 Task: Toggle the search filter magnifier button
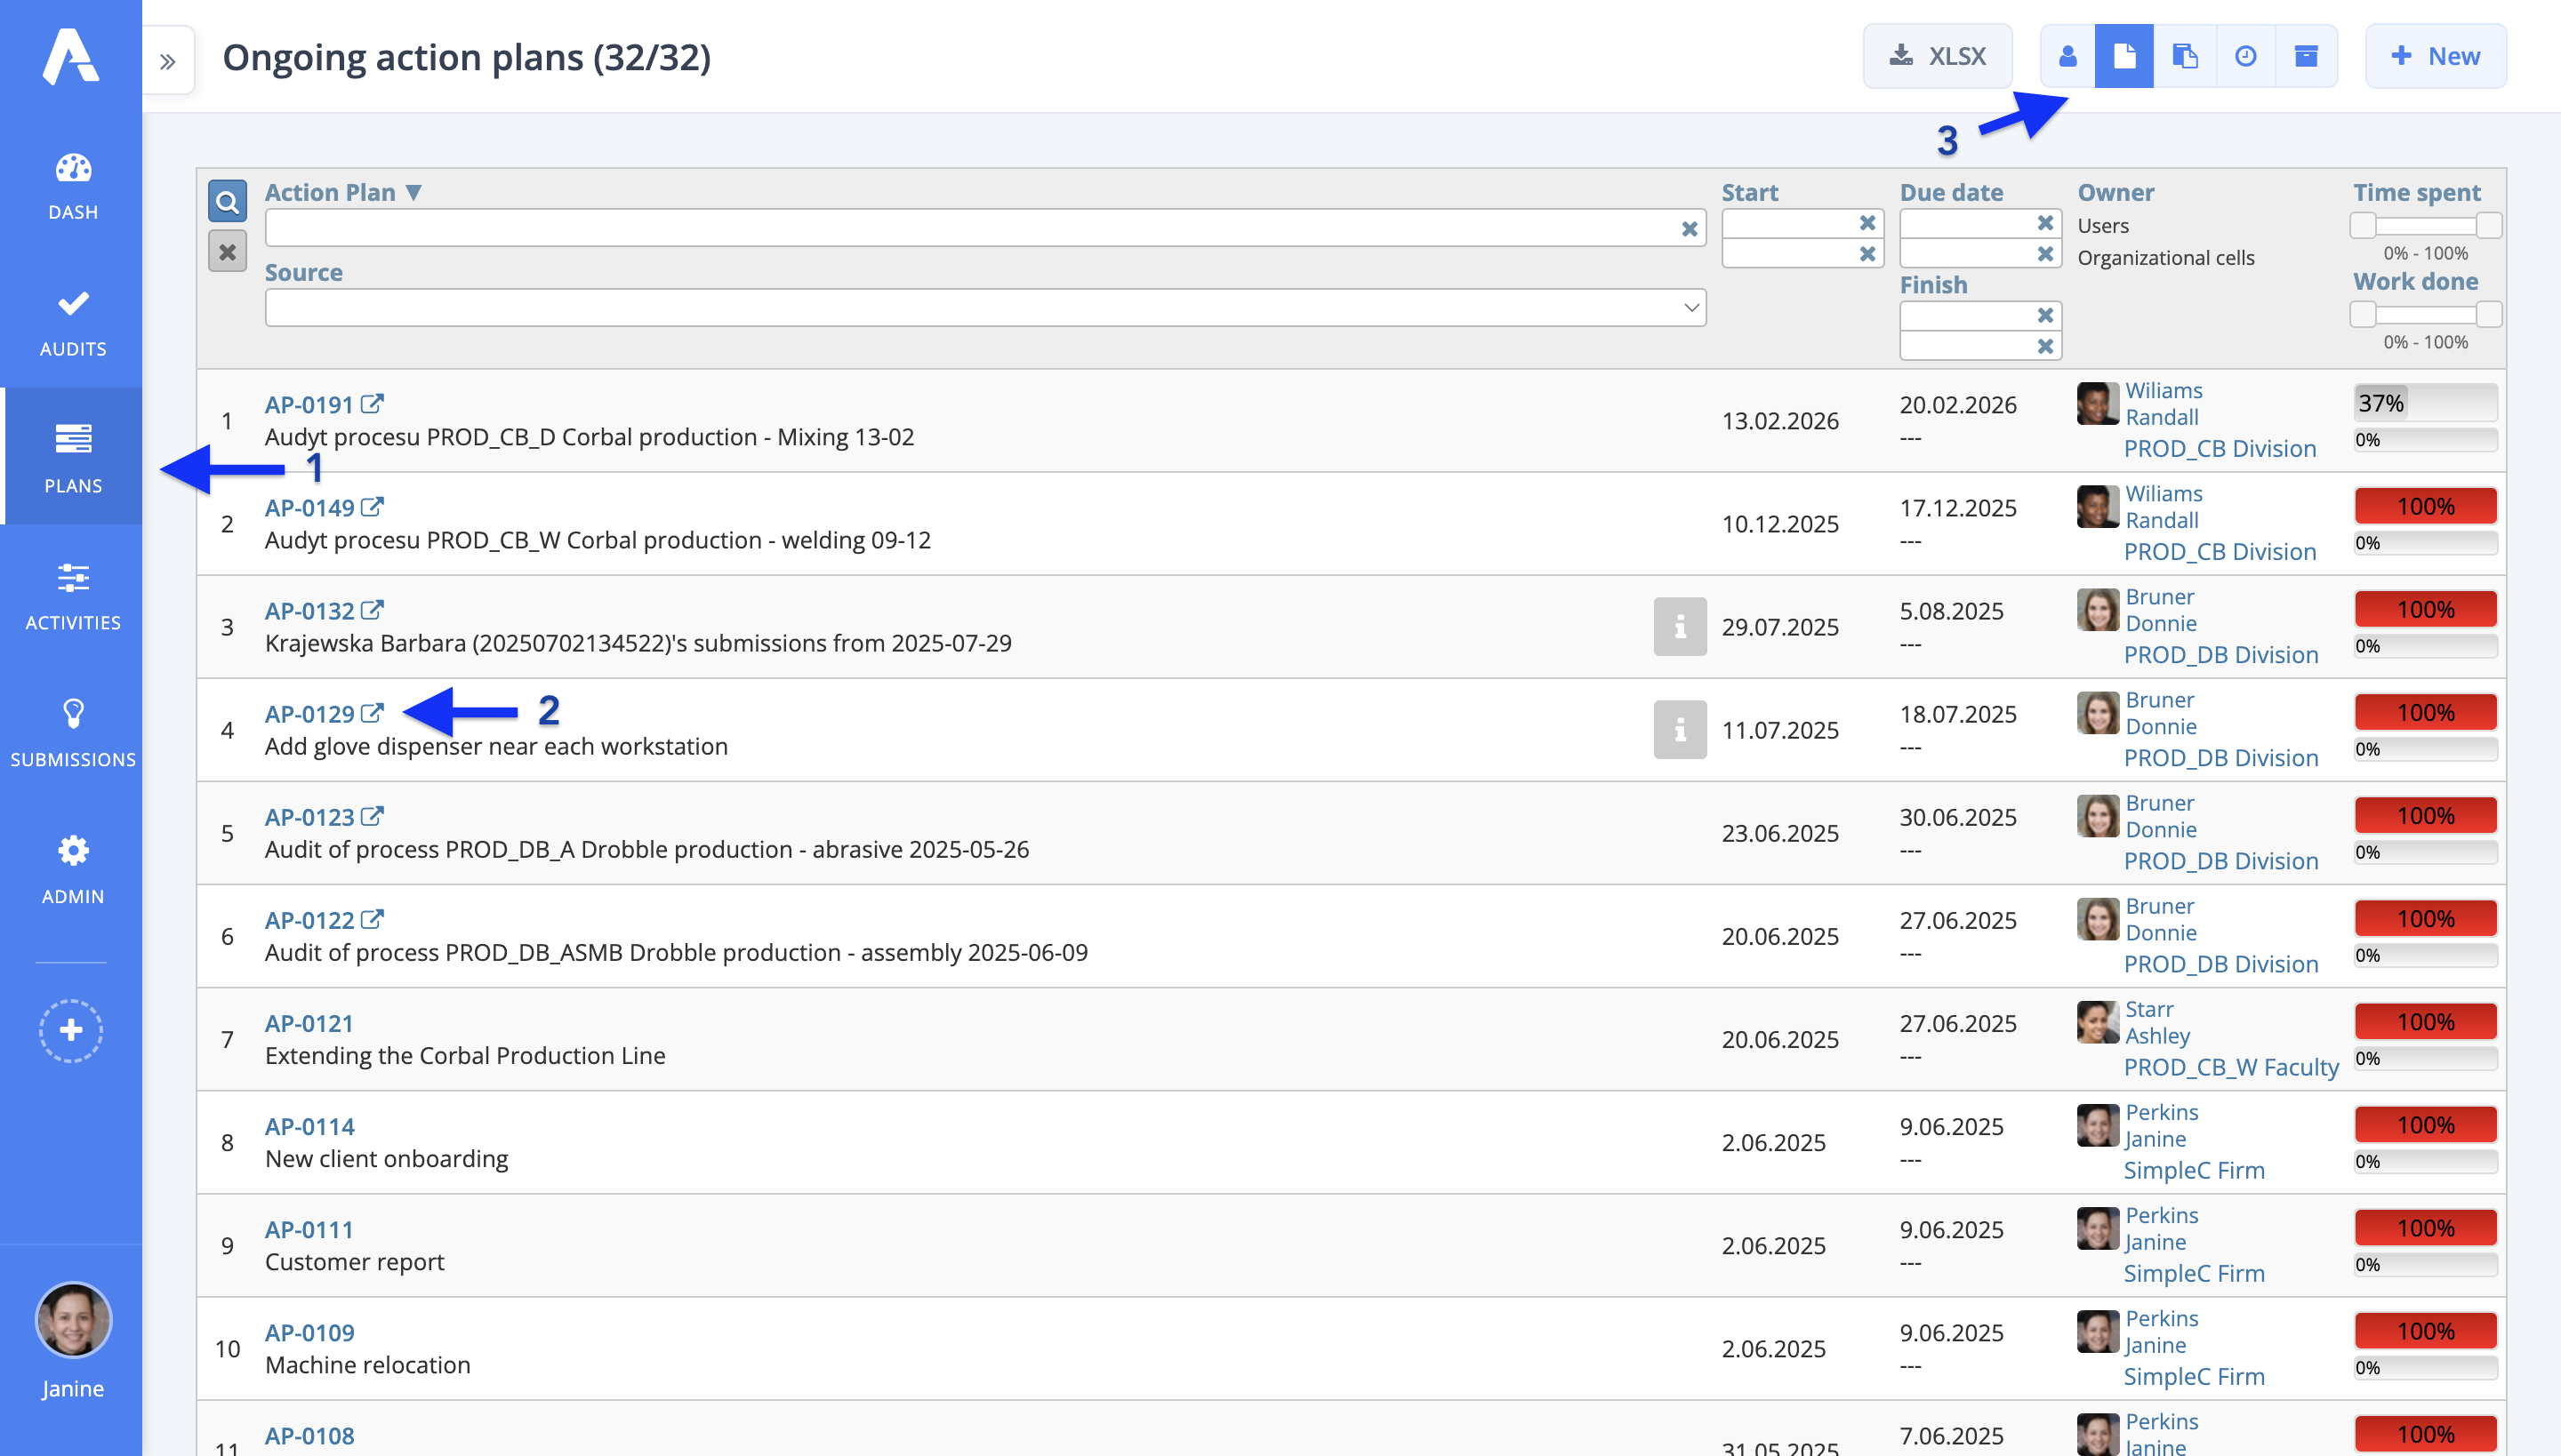pyautogui.click(x=227, y=201)
